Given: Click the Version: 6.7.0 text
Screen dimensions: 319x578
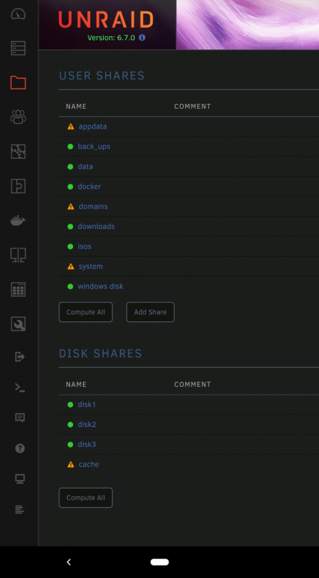Looking at the screenshot, I should click(111, 38).
